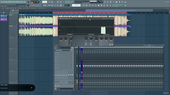Viewport: 170px width, 95px height.
Task: Click the main pitch slider handle
Action: 42,5
